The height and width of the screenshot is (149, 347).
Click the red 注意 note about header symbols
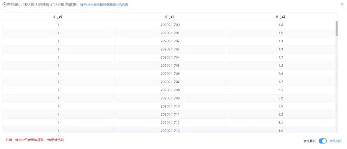click(35, 140)
